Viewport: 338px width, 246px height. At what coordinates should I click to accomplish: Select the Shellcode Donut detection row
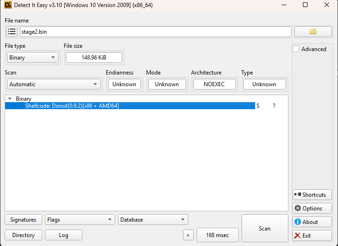(130, 106)
